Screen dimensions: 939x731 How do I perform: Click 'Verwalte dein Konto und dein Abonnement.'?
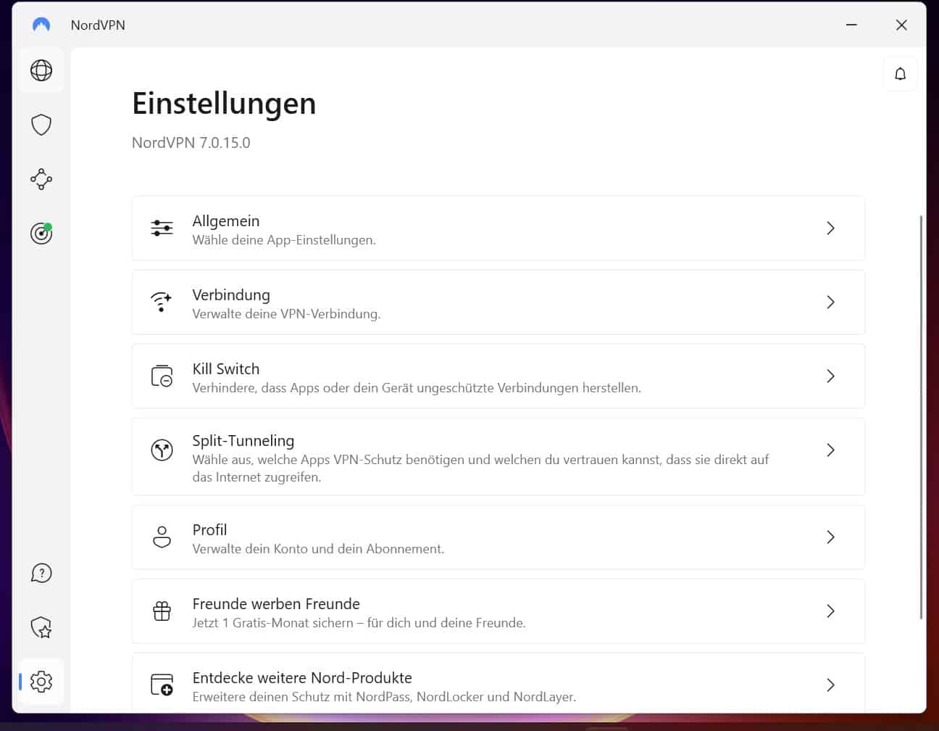pyautogui.click(x=318, y=549)
